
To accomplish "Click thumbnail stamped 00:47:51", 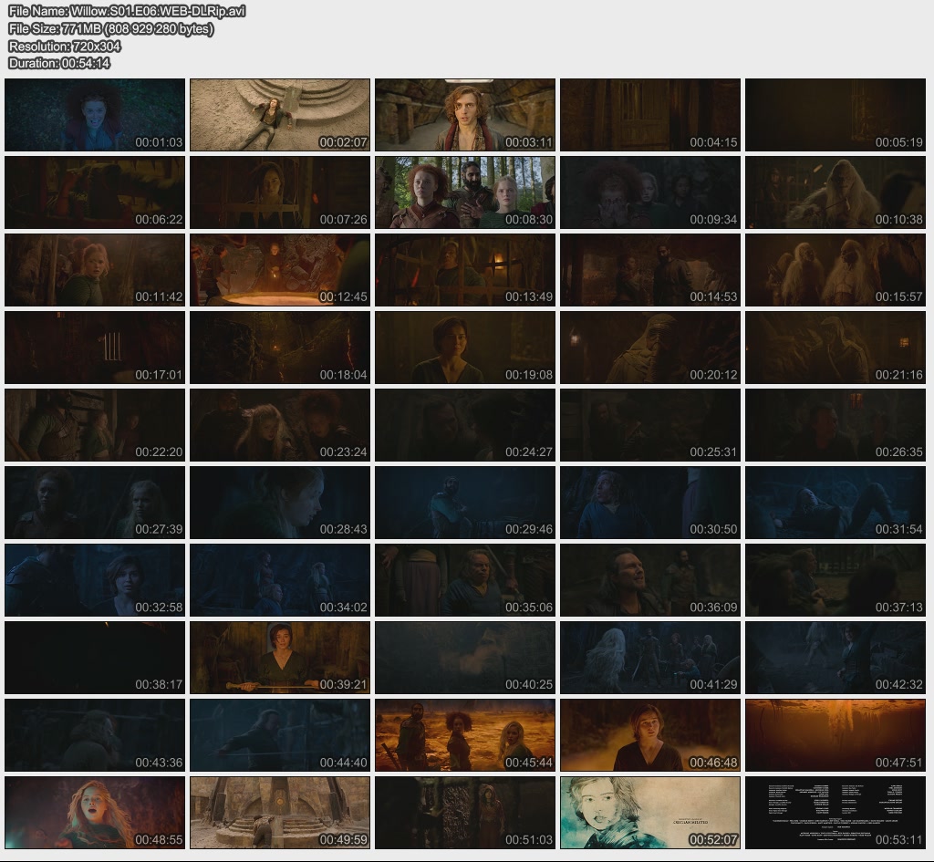I will (835, 736).
